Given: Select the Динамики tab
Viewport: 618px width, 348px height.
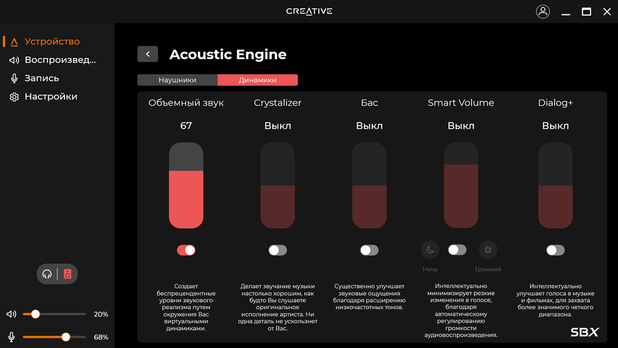Looking at the screenshot, I should pyautogui.click(x=257, y=80).
